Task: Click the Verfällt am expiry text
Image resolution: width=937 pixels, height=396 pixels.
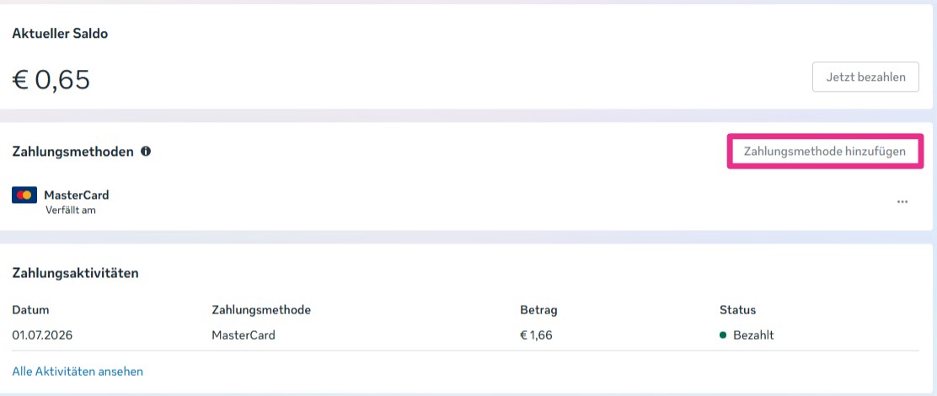Action: (x=71, y=211)
